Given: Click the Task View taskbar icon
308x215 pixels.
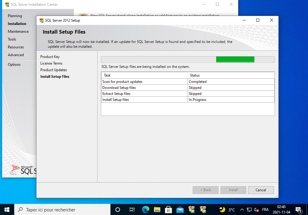Looking at the screenshot, I should coord(132,210).
